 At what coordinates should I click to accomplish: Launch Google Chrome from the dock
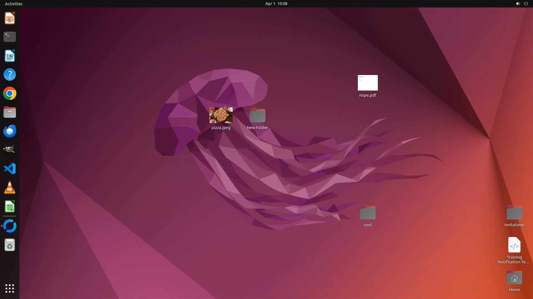(x=10, y=94)
